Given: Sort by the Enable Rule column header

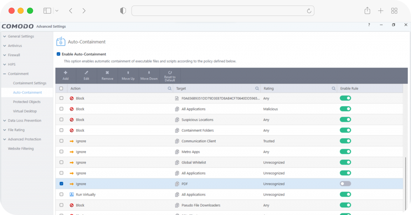Looking at the screenshot, I should coord(349,88).
